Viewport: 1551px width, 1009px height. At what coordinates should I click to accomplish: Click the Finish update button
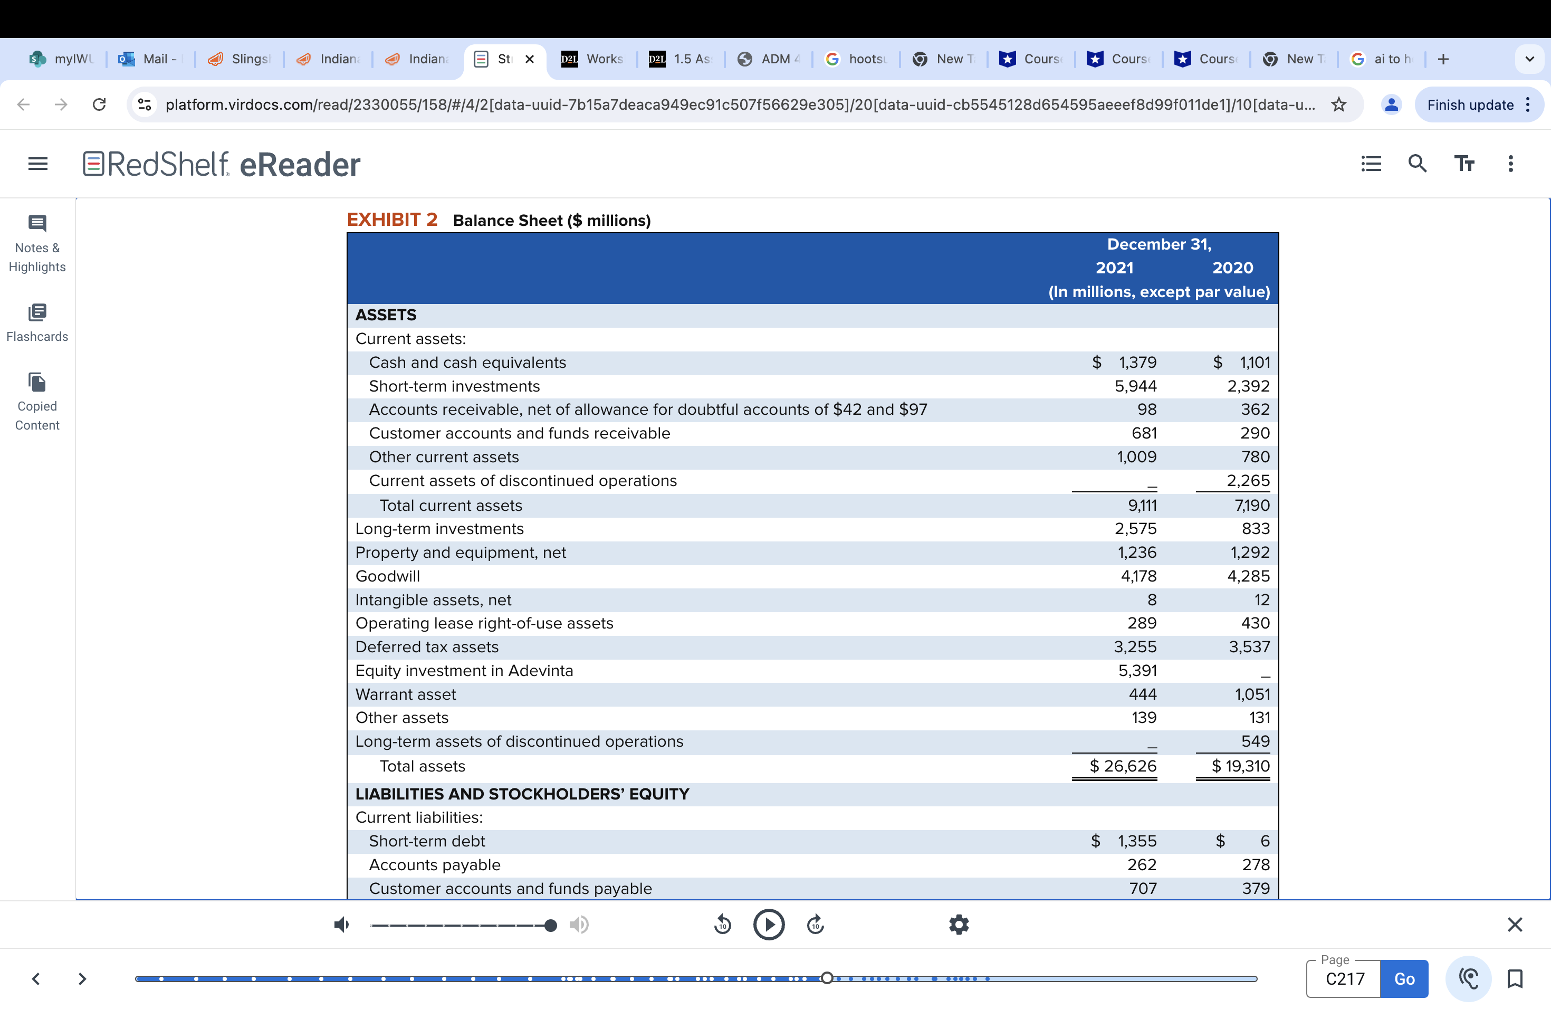pos(1470,104)
